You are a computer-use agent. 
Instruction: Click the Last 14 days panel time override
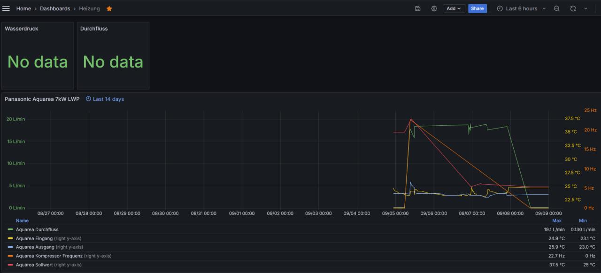(108, 99)
